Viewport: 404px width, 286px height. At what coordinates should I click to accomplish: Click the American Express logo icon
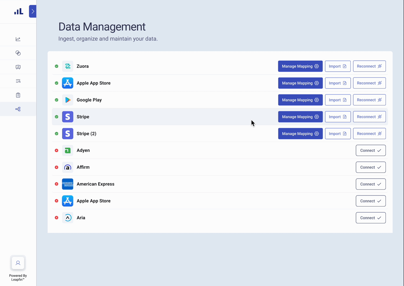pos(68,184)
